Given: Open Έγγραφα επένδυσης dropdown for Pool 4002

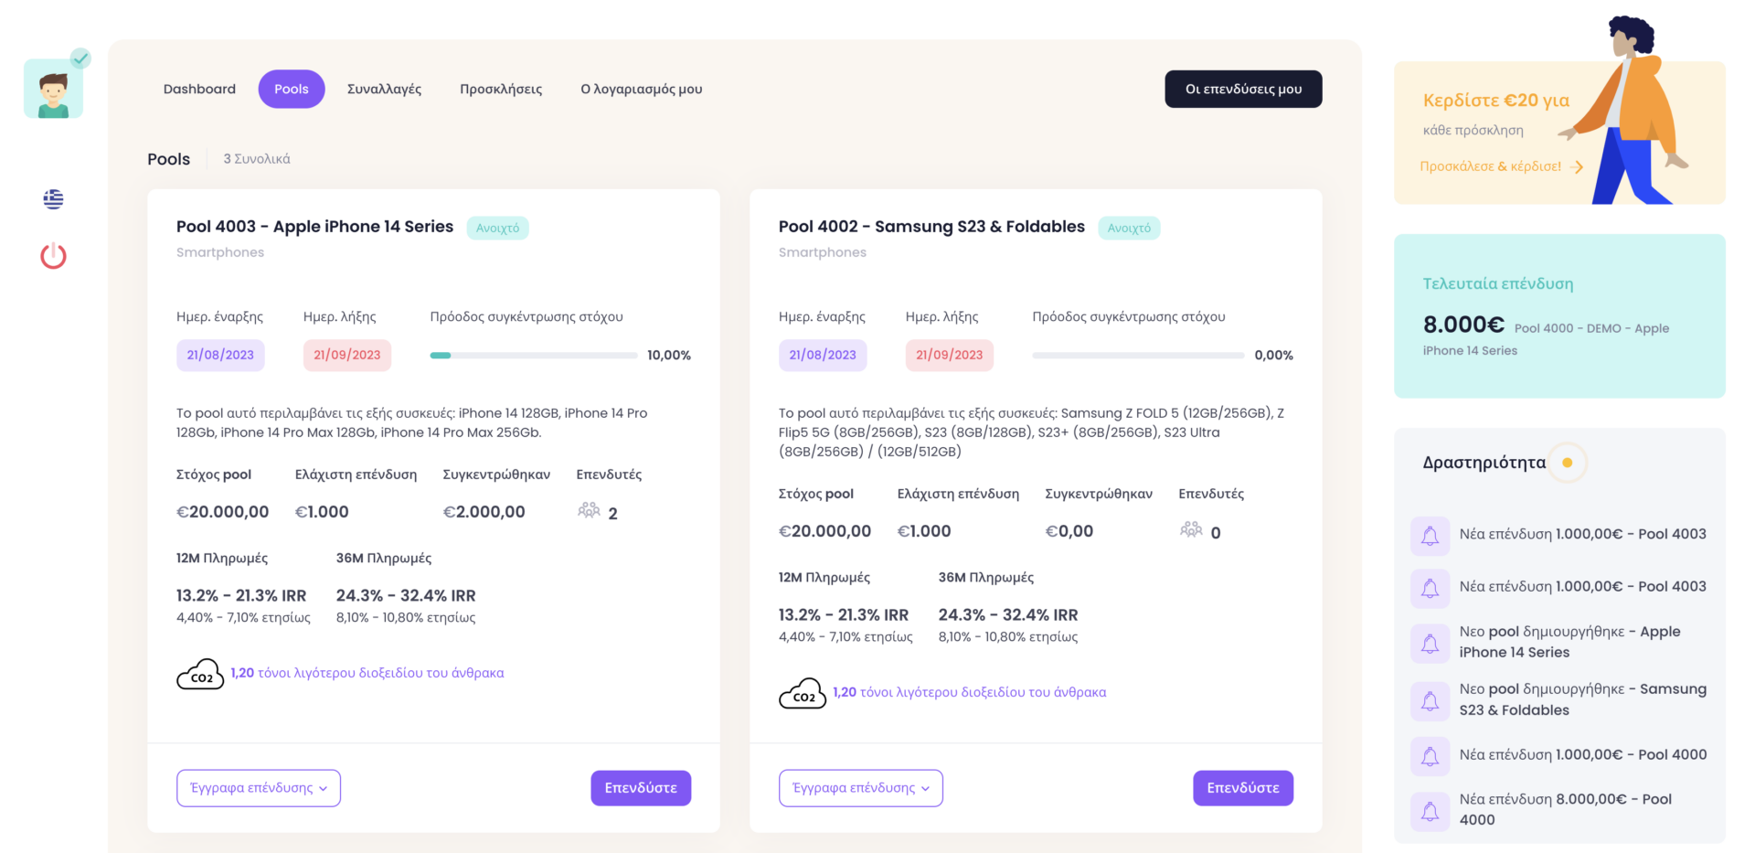Looking at the screenshot, I should point(861,788).
